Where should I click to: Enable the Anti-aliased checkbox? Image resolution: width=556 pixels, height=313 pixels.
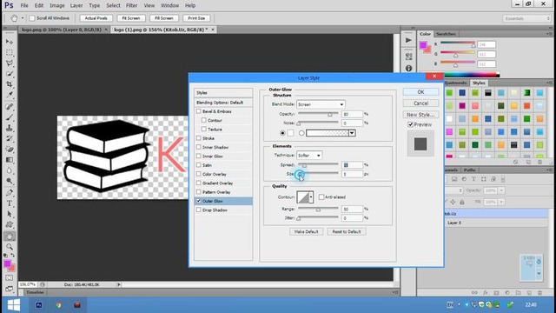pyautogui.click(x=321, y=197)
